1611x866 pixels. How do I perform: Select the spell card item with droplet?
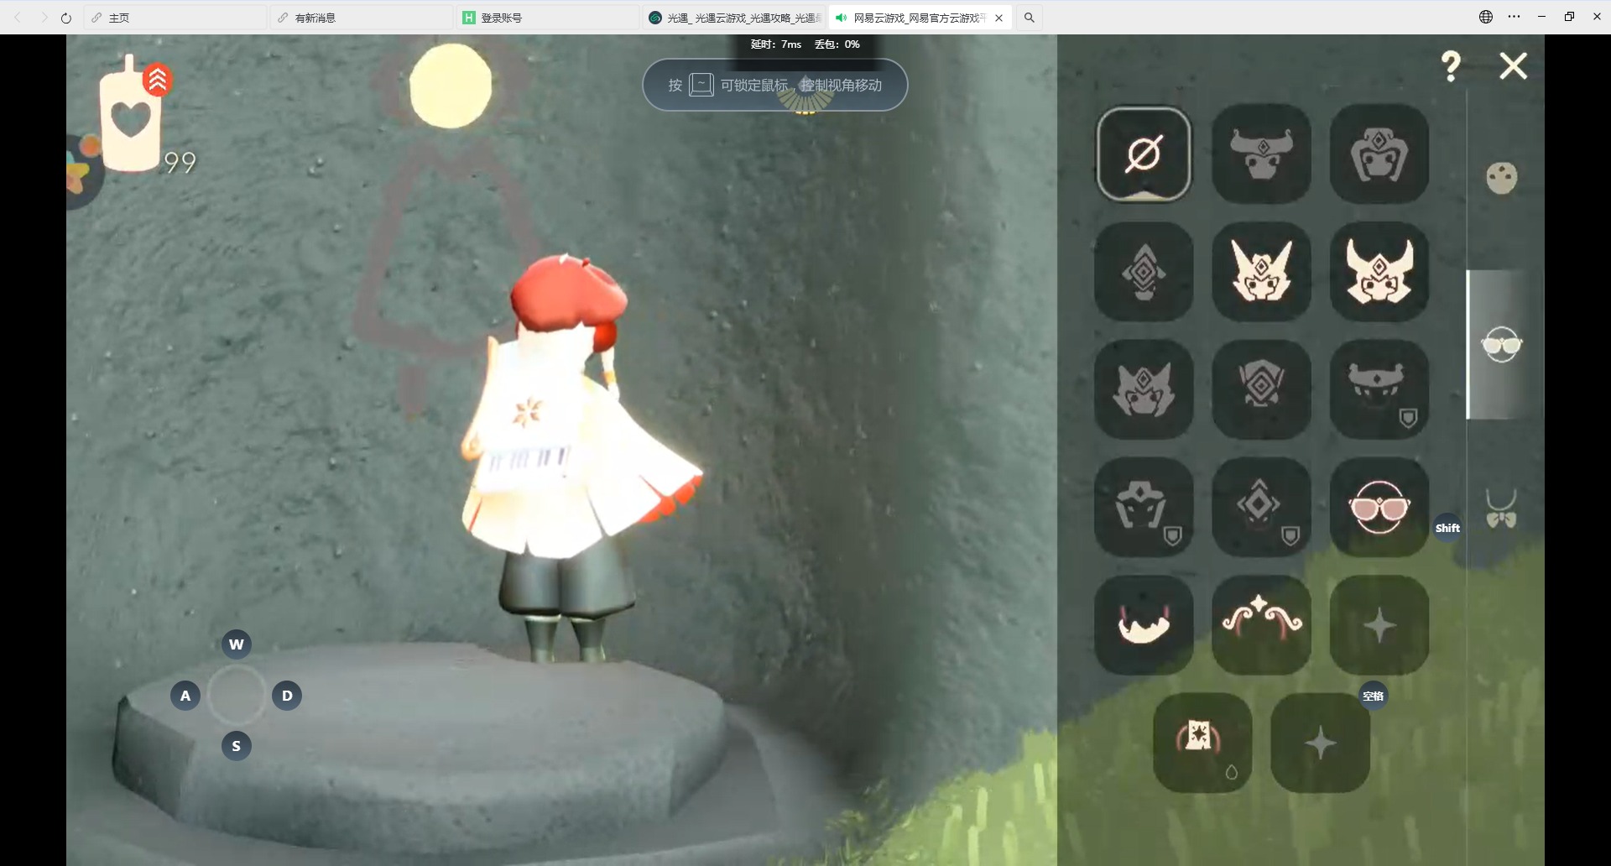point(1202,743)
